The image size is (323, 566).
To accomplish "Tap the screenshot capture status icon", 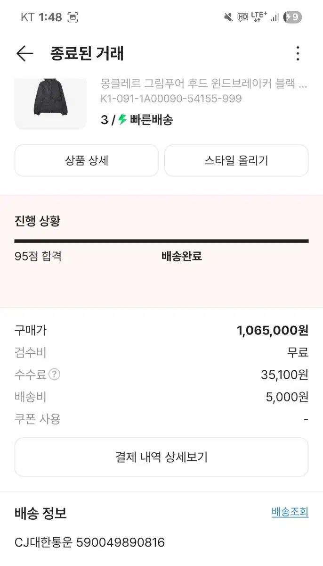I will click(73, 17).
